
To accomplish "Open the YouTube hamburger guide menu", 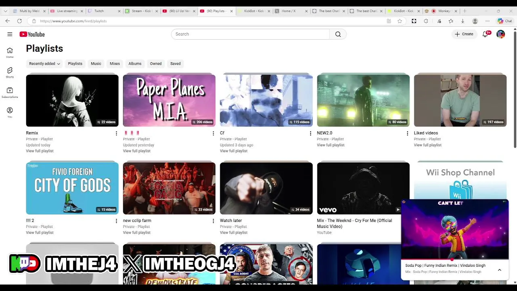I will (x=10, y=34).
